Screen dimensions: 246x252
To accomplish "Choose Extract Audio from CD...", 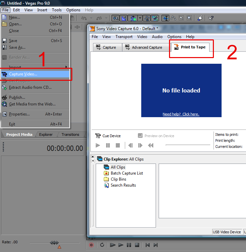I will 35,87.
